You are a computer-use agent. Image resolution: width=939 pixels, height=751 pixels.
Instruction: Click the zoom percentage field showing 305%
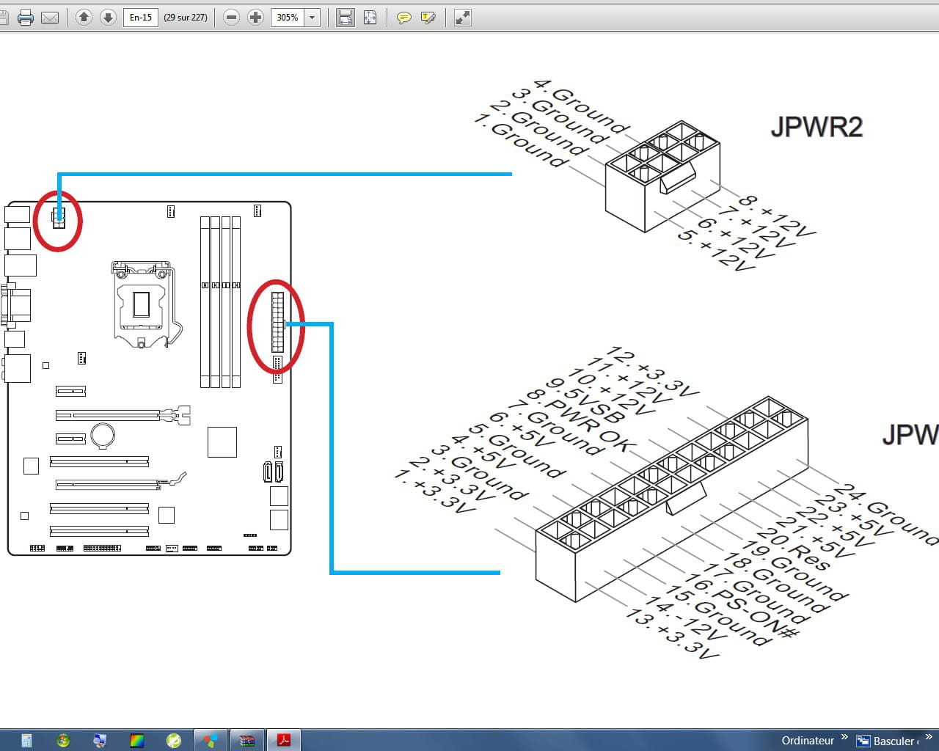(288, 17)
